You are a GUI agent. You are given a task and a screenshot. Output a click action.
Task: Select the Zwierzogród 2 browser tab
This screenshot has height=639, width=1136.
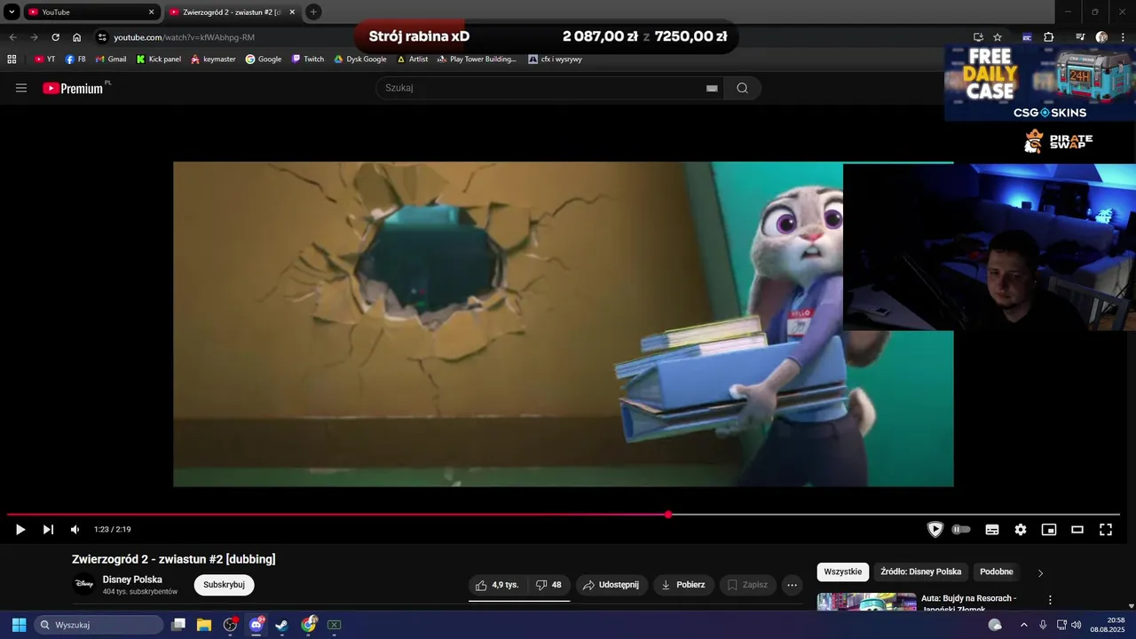coord(231,12)
